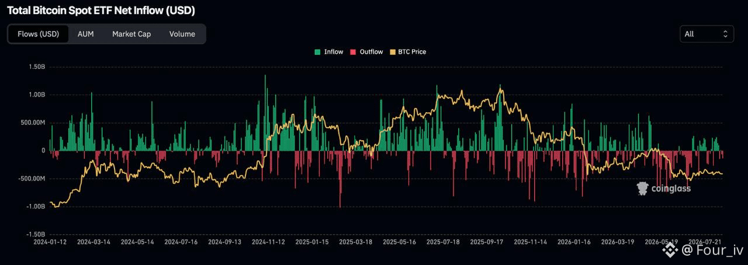
Task: Open the All time range dropdown
Action: (707, 34)
